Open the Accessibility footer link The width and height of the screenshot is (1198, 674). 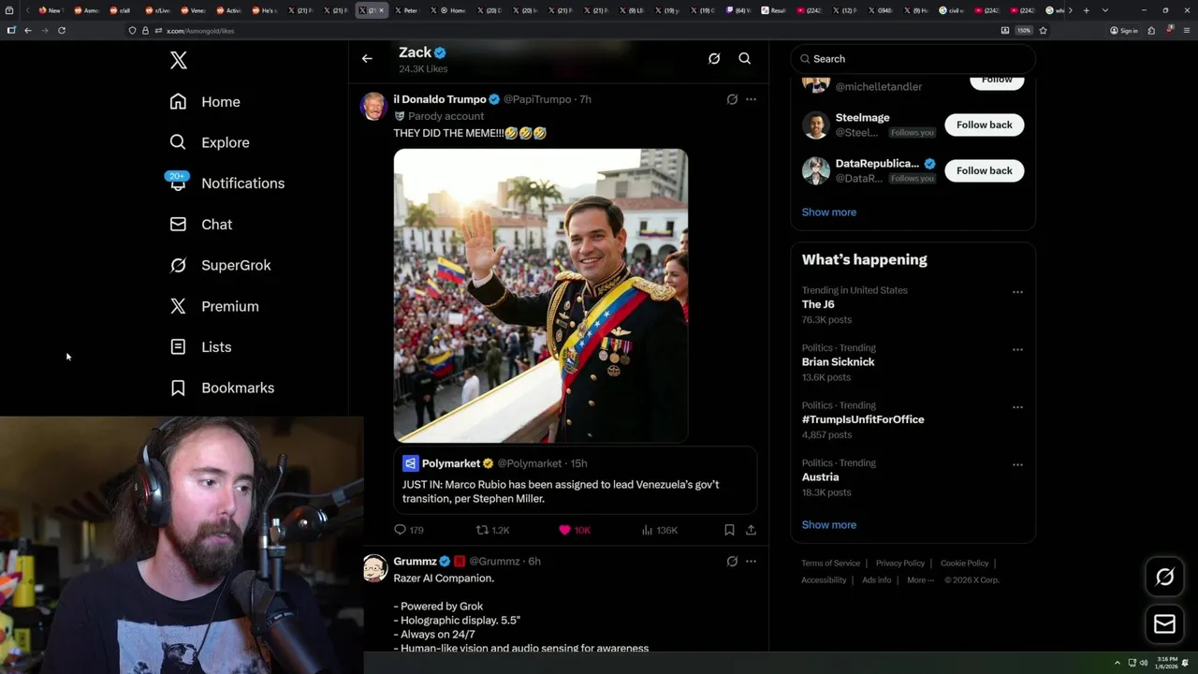coord(824,580)
